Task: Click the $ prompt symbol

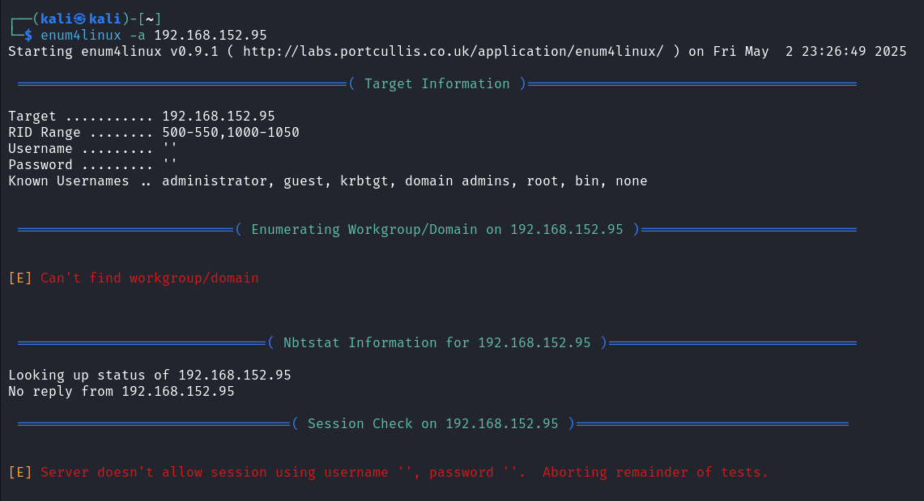Action: (28, 36)
